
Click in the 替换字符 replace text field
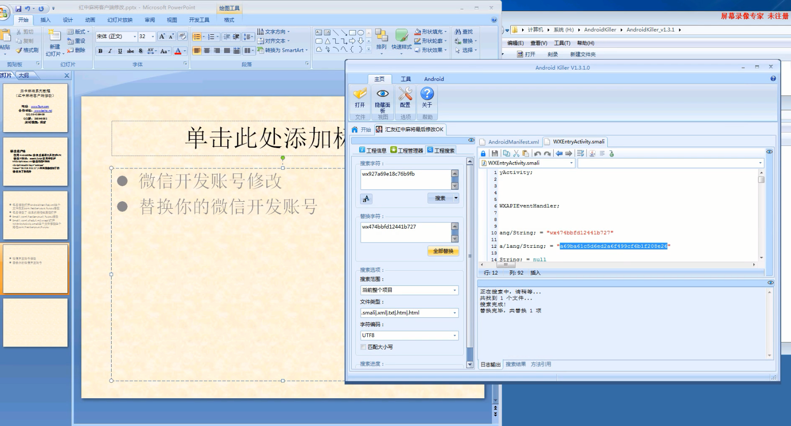click(406, 232)
